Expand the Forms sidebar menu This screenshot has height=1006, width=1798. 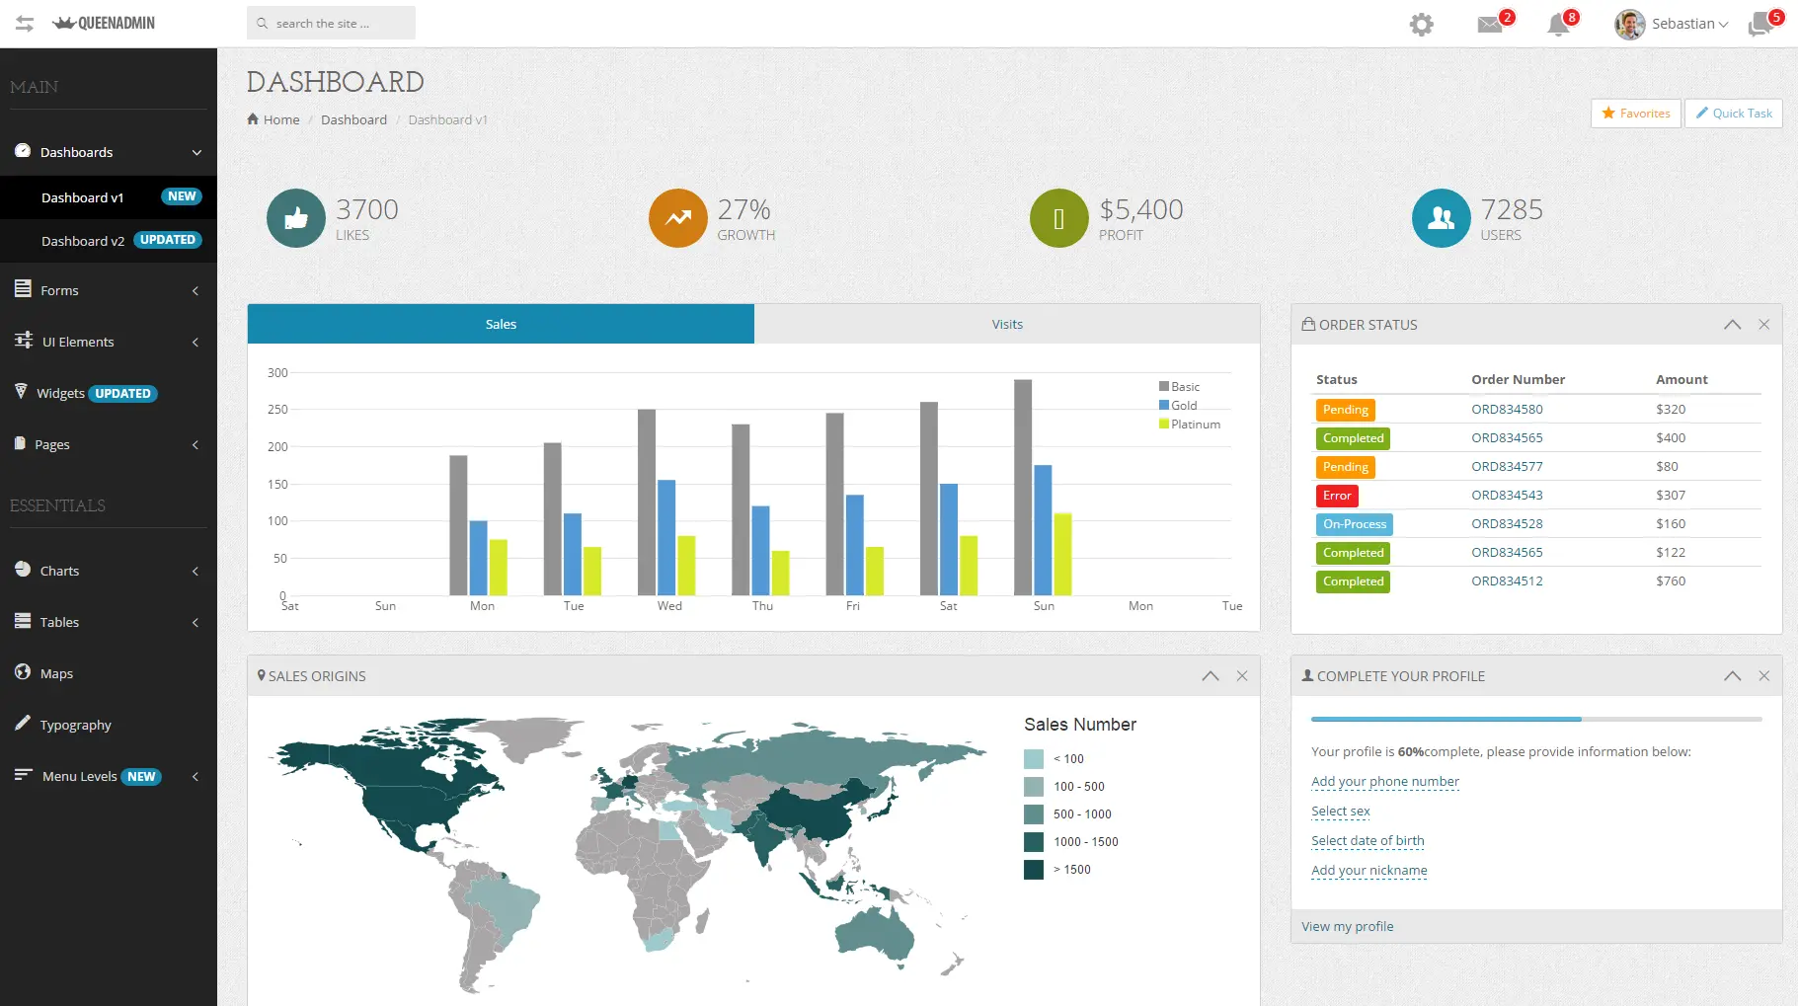(x=109, y=290)
